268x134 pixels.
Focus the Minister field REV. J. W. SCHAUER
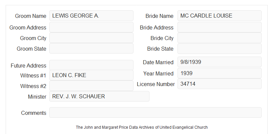coord(99,96)
